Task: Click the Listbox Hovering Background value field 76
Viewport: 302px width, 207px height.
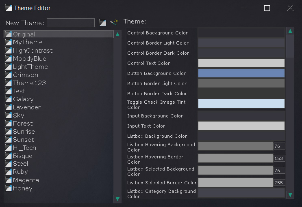Action: click(279, 146)
